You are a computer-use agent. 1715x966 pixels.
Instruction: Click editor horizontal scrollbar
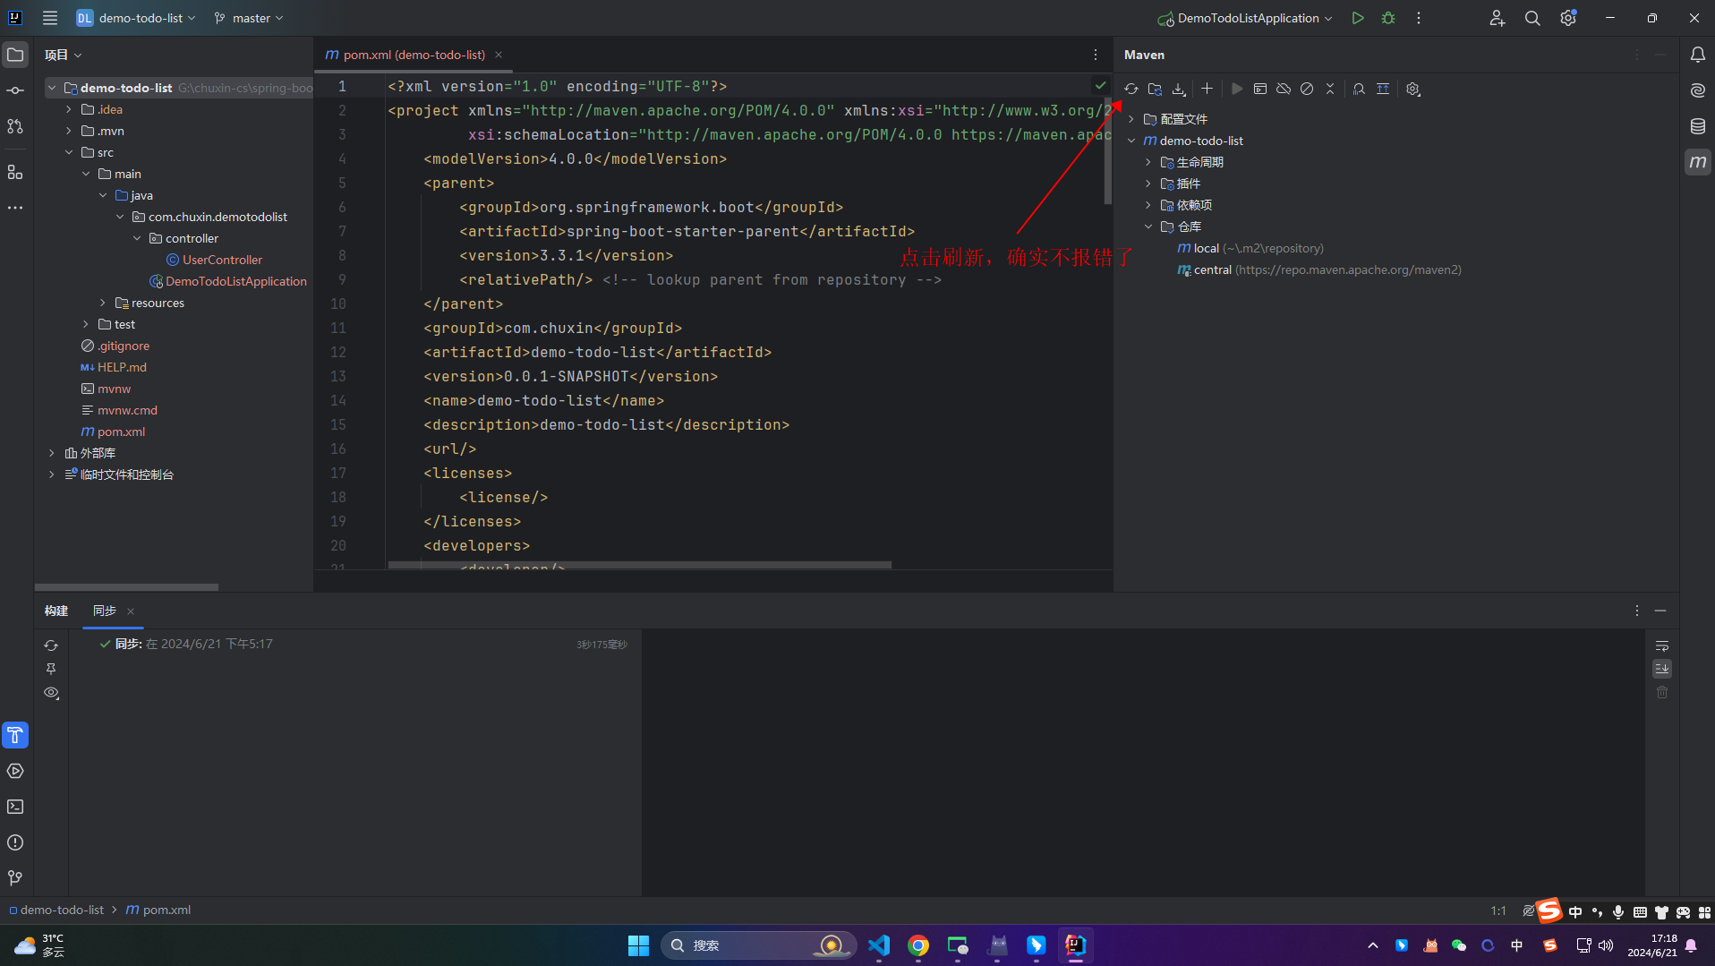[640, 565]
